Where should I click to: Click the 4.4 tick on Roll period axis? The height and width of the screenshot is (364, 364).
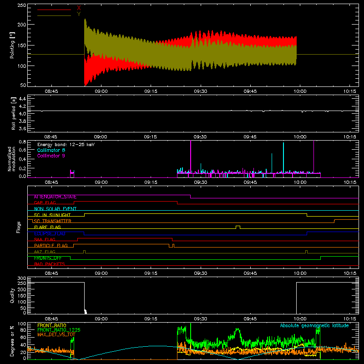[22, 99]
